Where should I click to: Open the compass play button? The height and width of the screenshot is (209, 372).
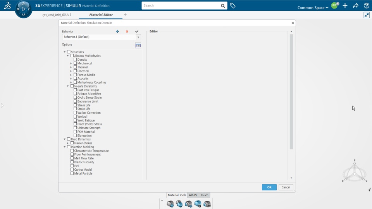(x=24, y=9)
